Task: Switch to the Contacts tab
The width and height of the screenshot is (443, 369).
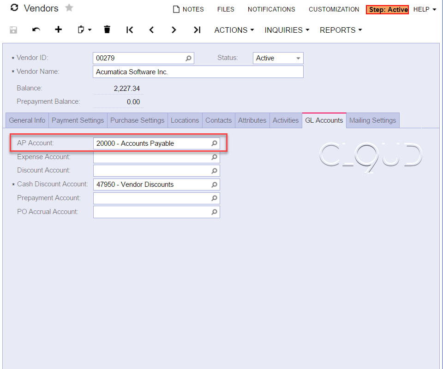Action: point(218,120)
